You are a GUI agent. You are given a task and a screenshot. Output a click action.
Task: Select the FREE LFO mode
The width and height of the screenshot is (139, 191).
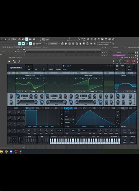point(70,116)
